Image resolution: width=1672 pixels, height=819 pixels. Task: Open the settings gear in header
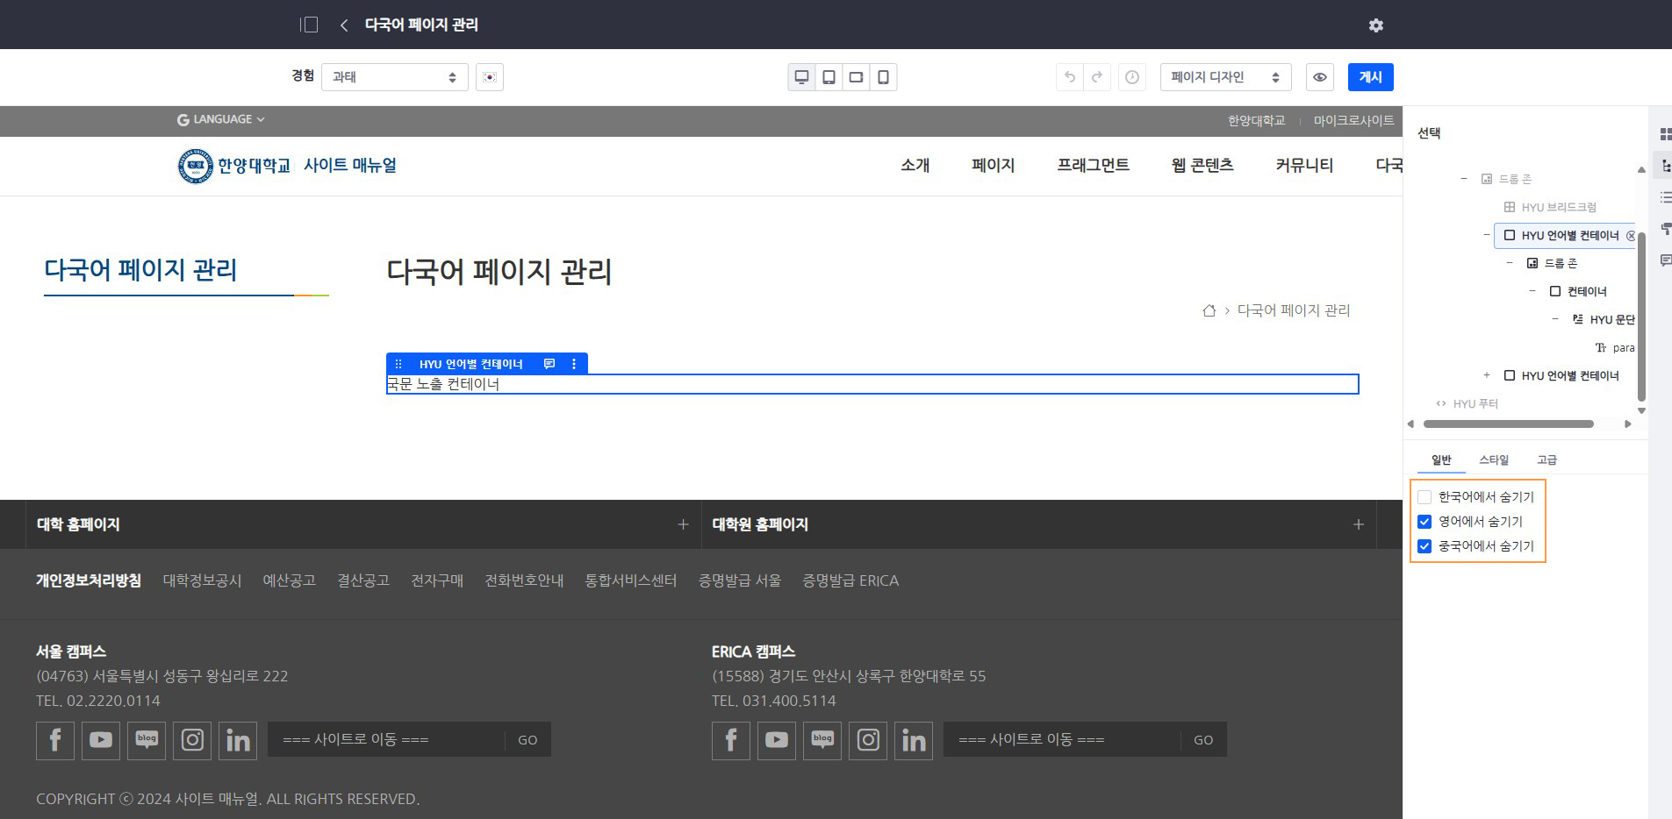pos(1375,25)
